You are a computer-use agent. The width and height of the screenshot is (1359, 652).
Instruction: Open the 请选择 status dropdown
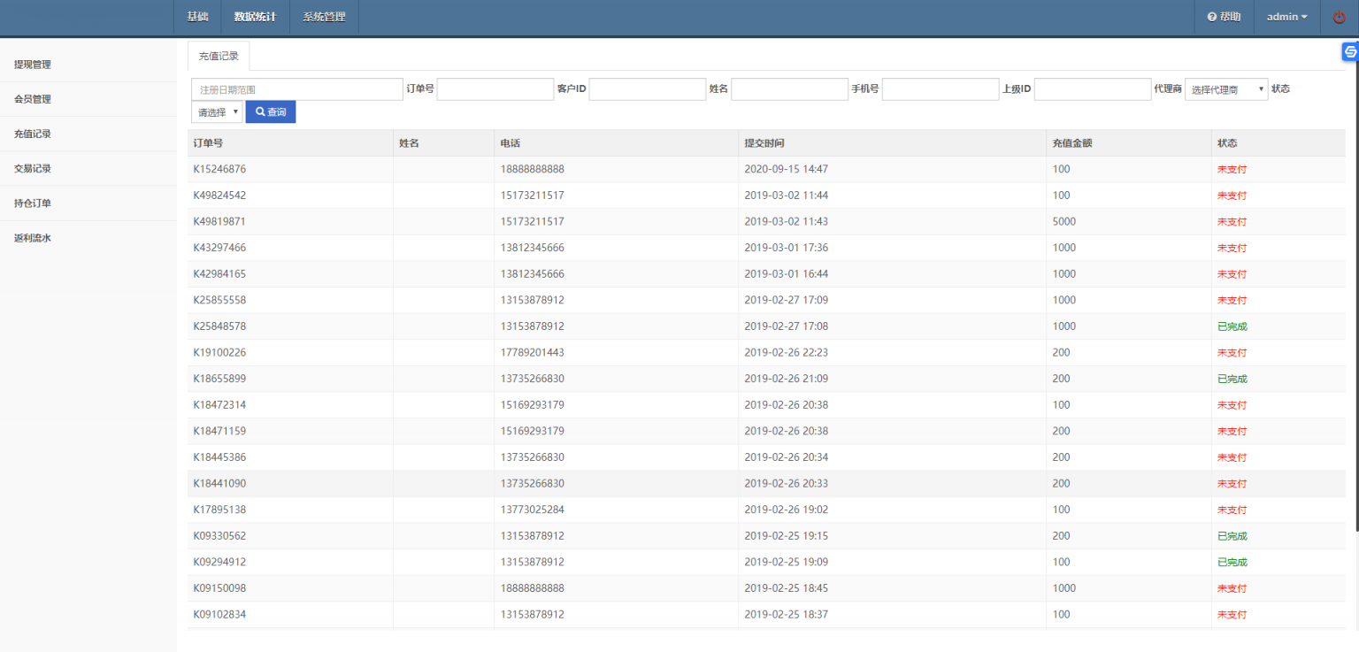[217, 112]
